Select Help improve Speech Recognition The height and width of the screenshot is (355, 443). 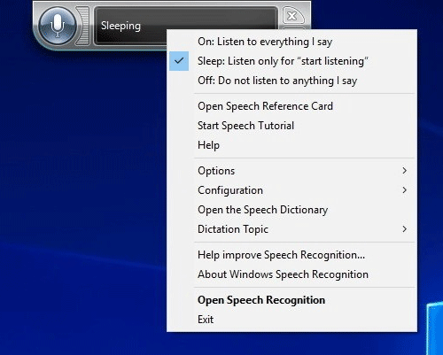pyautogui.click(x=291, y=255)
